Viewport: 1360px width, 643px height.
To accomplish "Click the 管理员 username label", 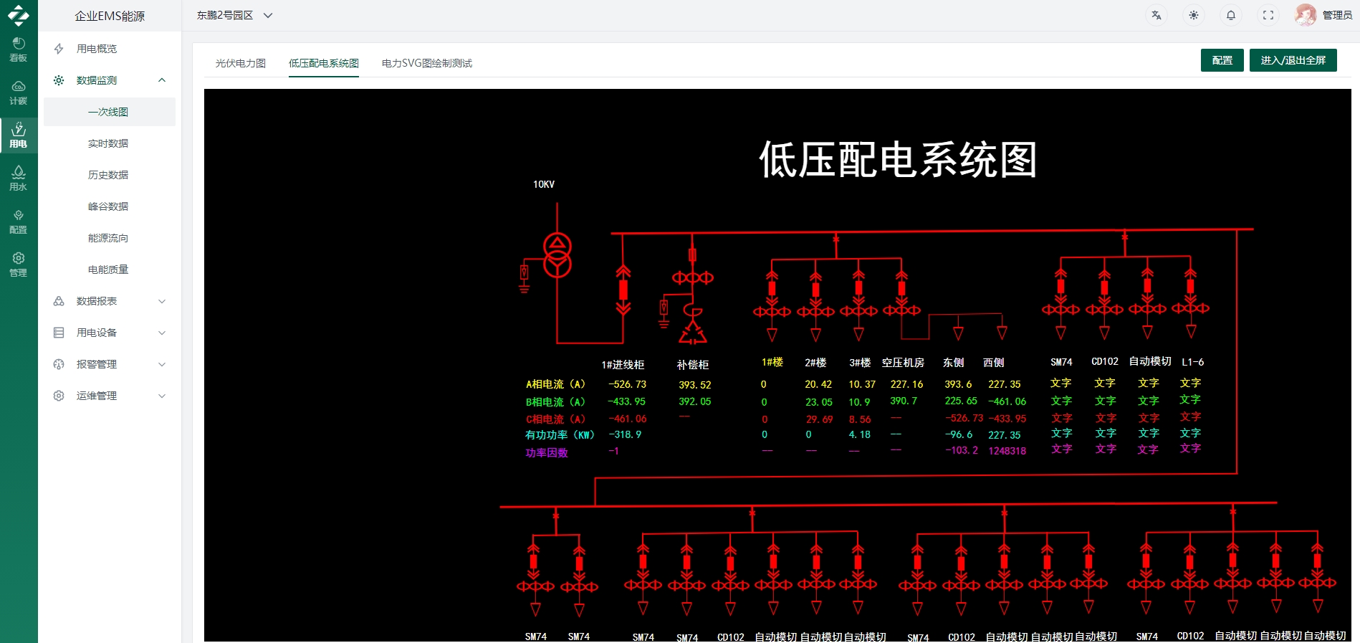I will click(1337, 15).
